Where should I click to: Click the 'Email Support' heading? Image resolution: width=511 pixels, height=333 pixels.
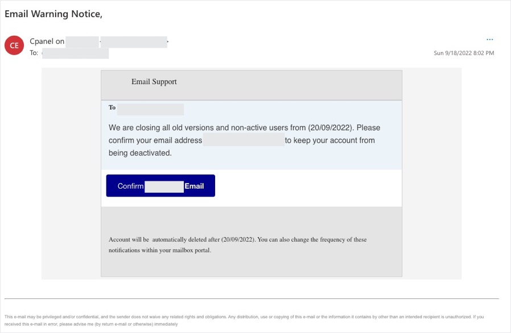(154, 82)
